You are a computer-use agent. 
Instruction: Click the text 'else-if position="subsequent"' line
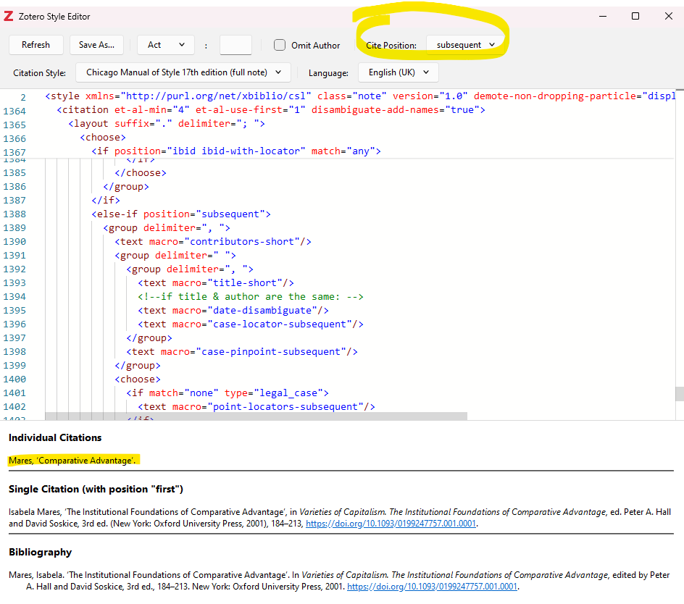tap(181, 214)
